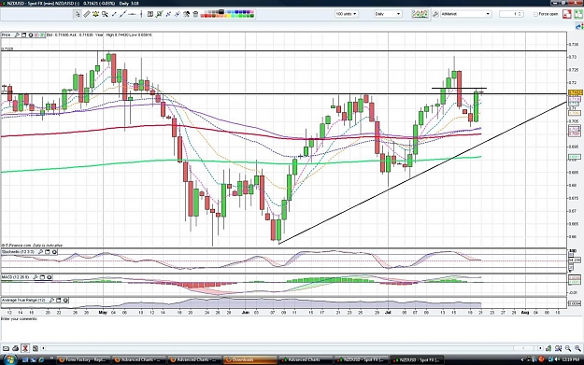This screenshot has height=365, width=584.
Task: Tick the Force open checkbox
Action: click(535, 14)
